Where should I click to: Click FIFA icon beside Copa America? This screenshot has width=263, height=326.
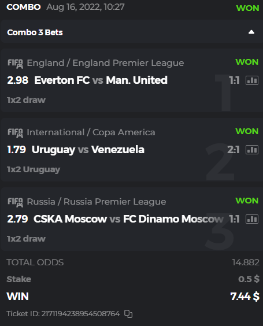click(15, 133)
